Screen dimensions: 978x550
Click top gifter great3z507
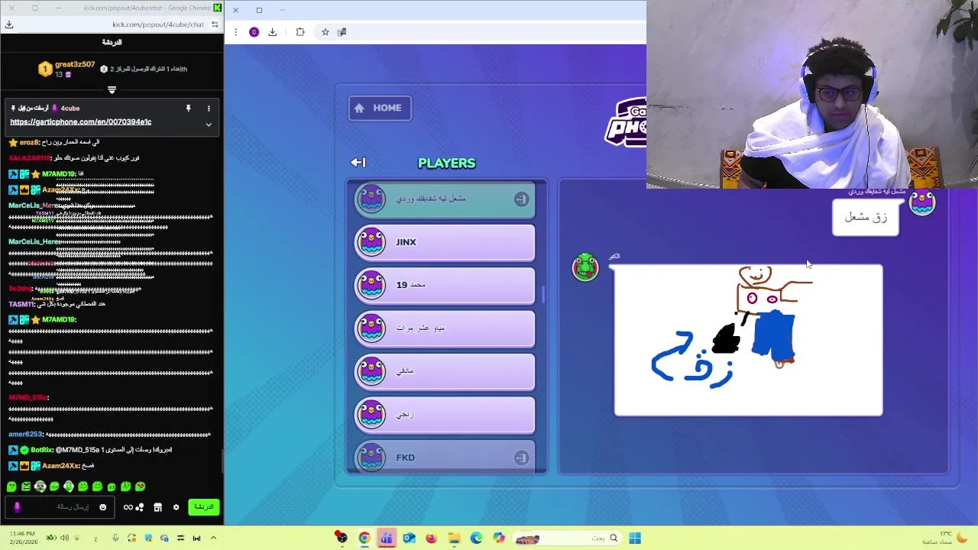pyautogui.click(x=75, y=65)
